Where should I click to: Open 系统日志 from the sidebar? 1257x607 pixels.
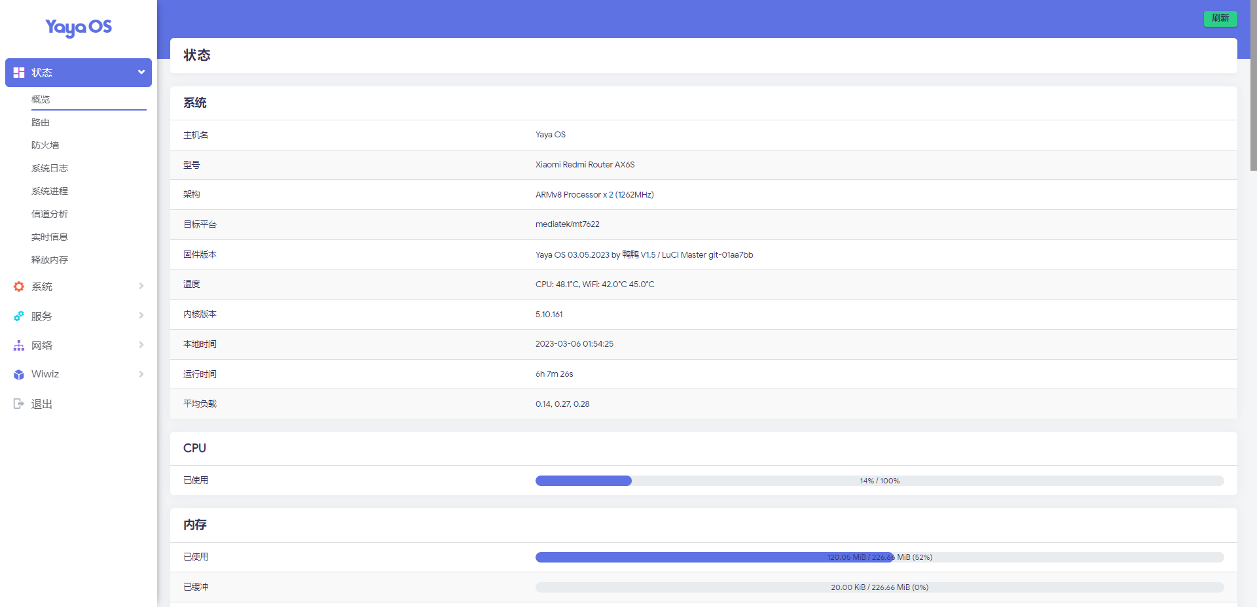click(50, 168)
